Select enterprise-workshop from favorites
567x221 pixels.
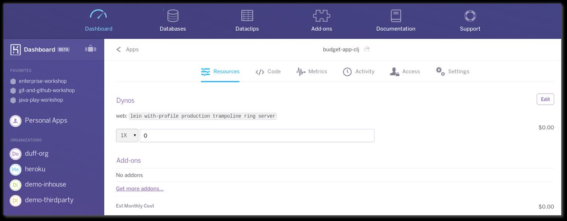43,81
